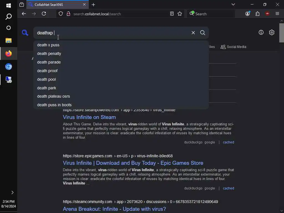Clear the search query with the X
The height and width of the screenshot is (213, 284).
[x=193, y=33]
